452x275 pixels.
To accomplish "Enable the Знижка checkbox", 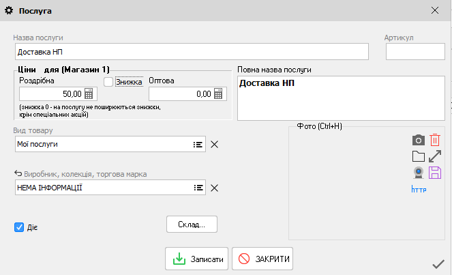I will click(x=108, y=82).
